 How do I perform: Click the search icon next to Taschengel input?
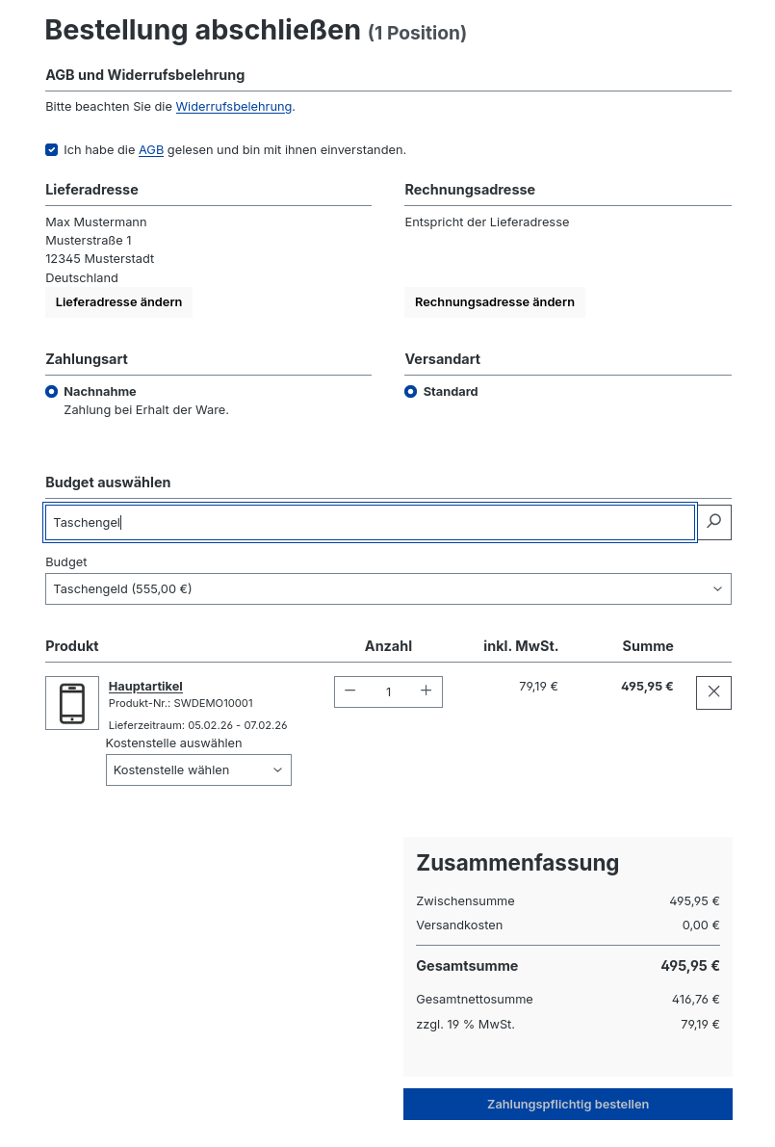pyautogui.click(x=713, y=522)
